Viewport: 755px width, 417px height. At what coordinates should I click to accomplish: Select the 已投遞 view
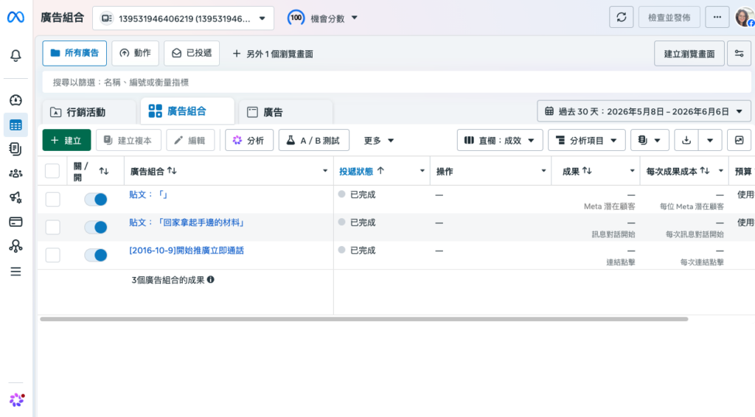pos(192,53)
